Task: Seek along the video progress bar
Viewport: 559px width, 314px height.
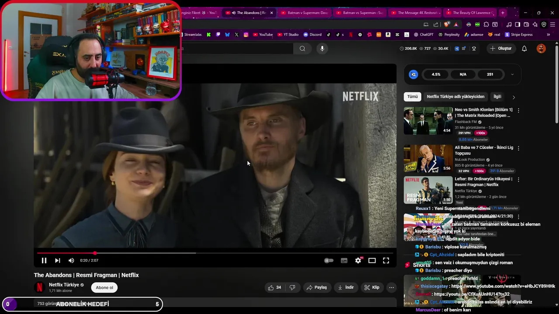Action: click(x=215, y=253)
